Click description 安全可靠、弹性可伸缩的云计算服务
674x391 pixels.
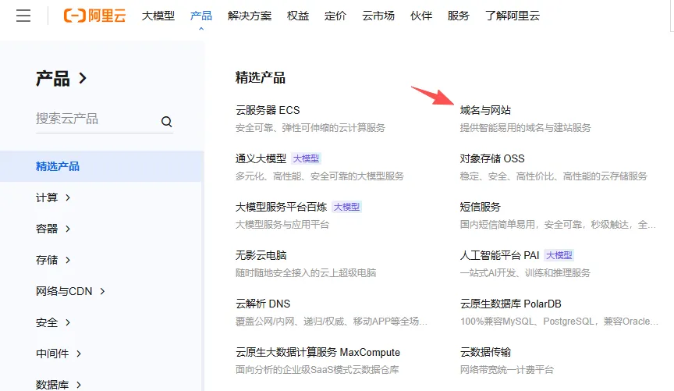(x=310, y=128)
